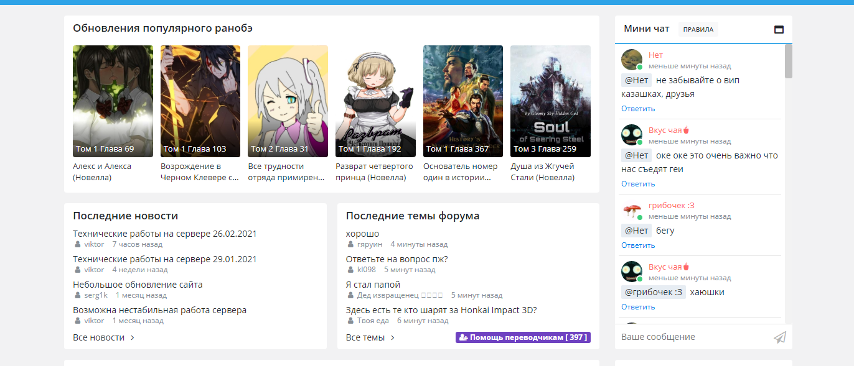Click the user icon next to гяруин

pos(352,244)
